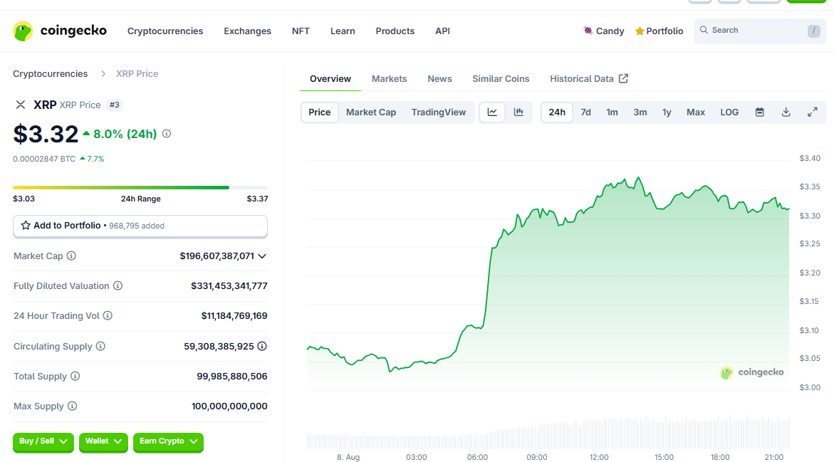Click the external link icon by Historical Data
This screenshot has width=834, height=462.
tap(623, 79)
